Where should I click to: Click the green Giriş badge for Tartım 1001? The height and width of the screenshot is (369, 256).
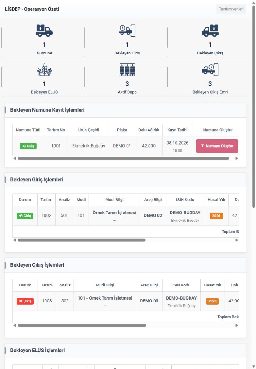pyautogui.click(x=28, y=146)
